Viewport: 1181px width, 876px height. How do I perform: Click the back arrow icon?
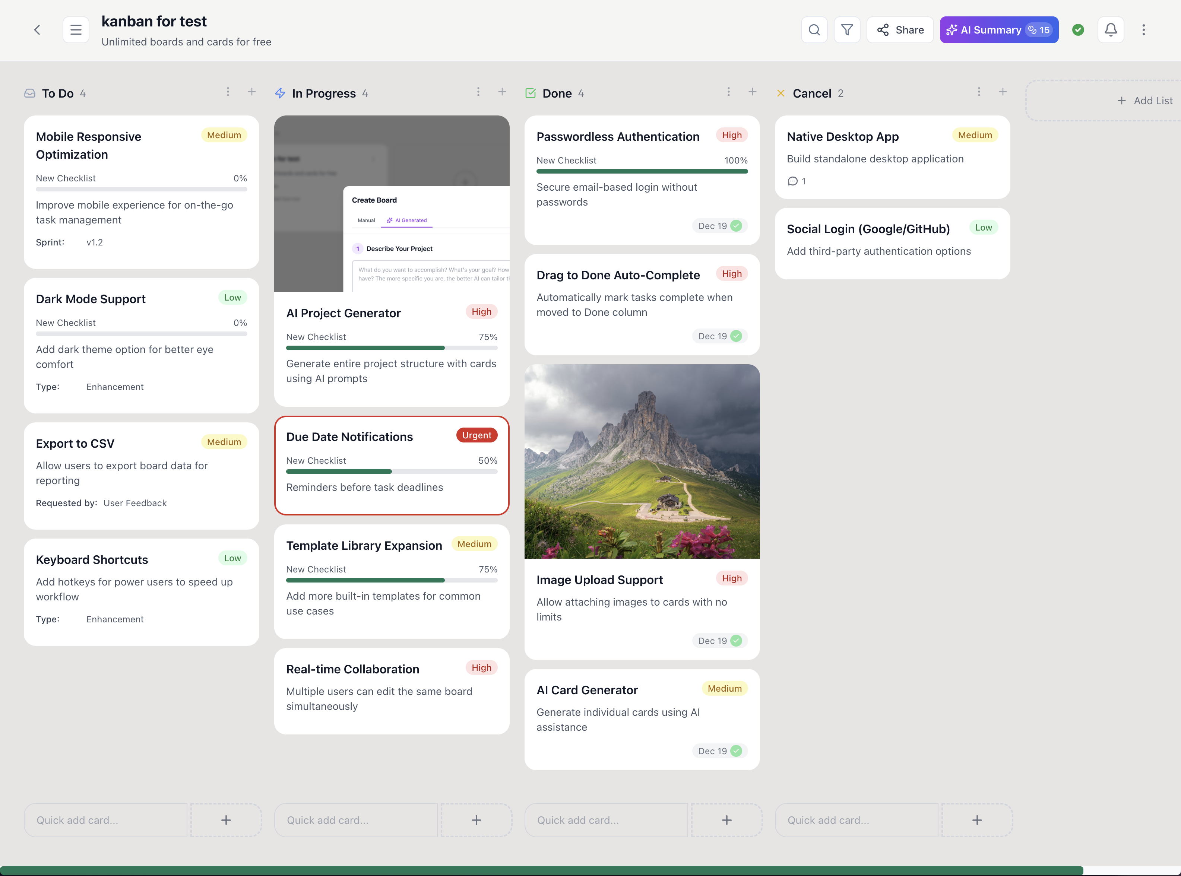pyautogui.click(x=37, y=30)
